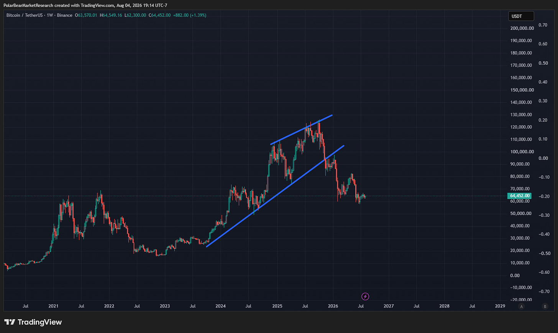Click the "2028" time axis label

click(445, 306)
